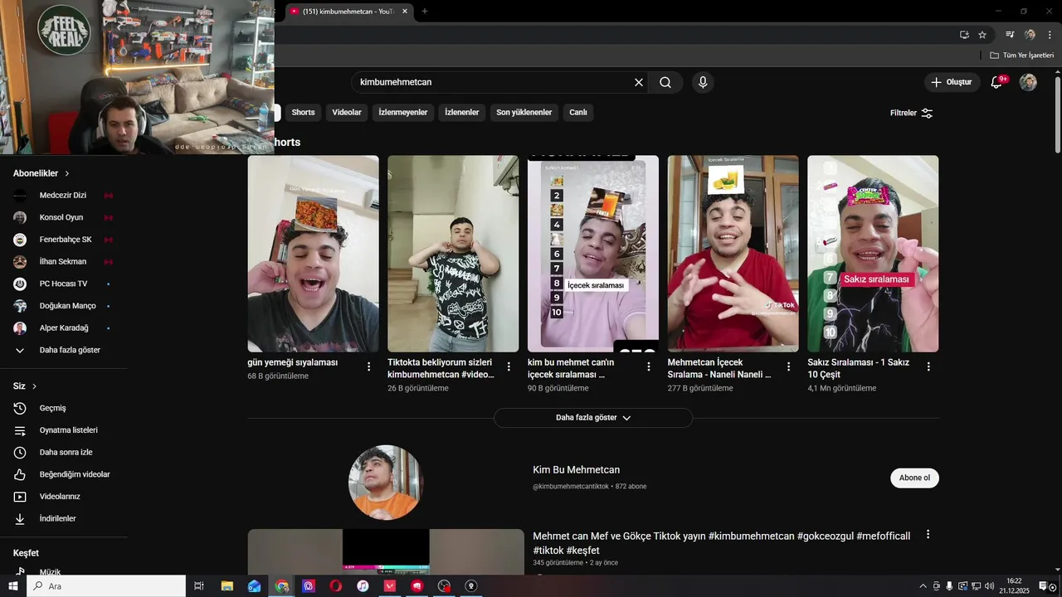The height and width of the screenshot is (597, 1062).
Task: Open the Sakız sıralaması short thumbnail
Action: point(873,254)
